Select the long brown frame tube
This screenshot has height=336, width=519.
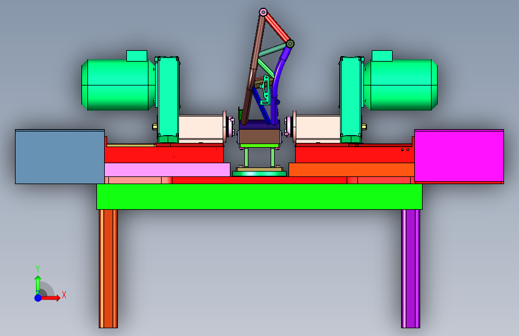pyautogui.click(x=254, y=69)
